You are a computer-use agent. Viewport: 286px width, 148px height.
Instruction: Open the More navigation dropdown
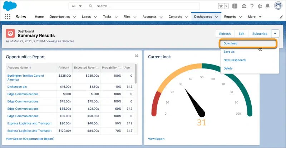[255, 16]
